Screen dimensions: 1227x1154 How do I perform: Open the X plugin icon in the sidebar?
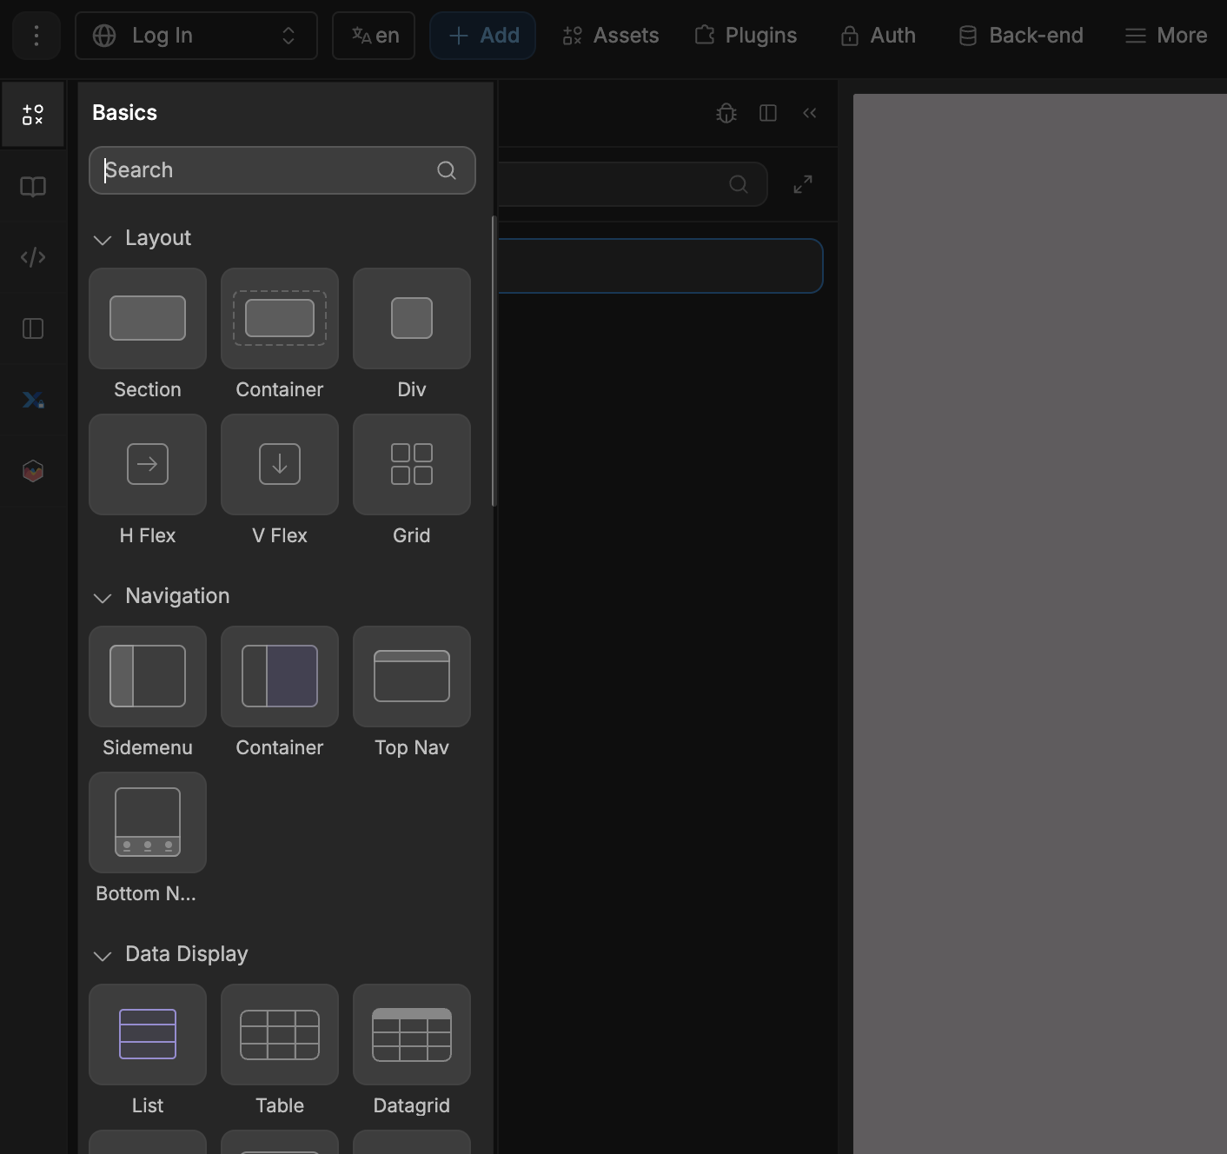click(33, 400)
